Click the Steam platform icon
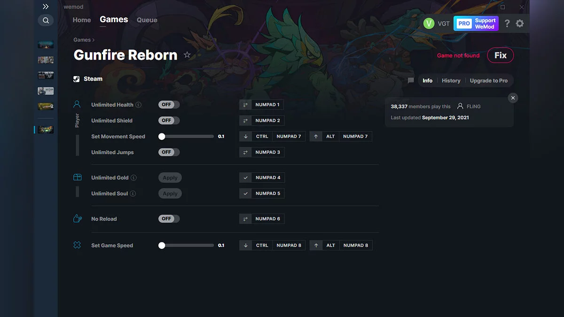 77,79
